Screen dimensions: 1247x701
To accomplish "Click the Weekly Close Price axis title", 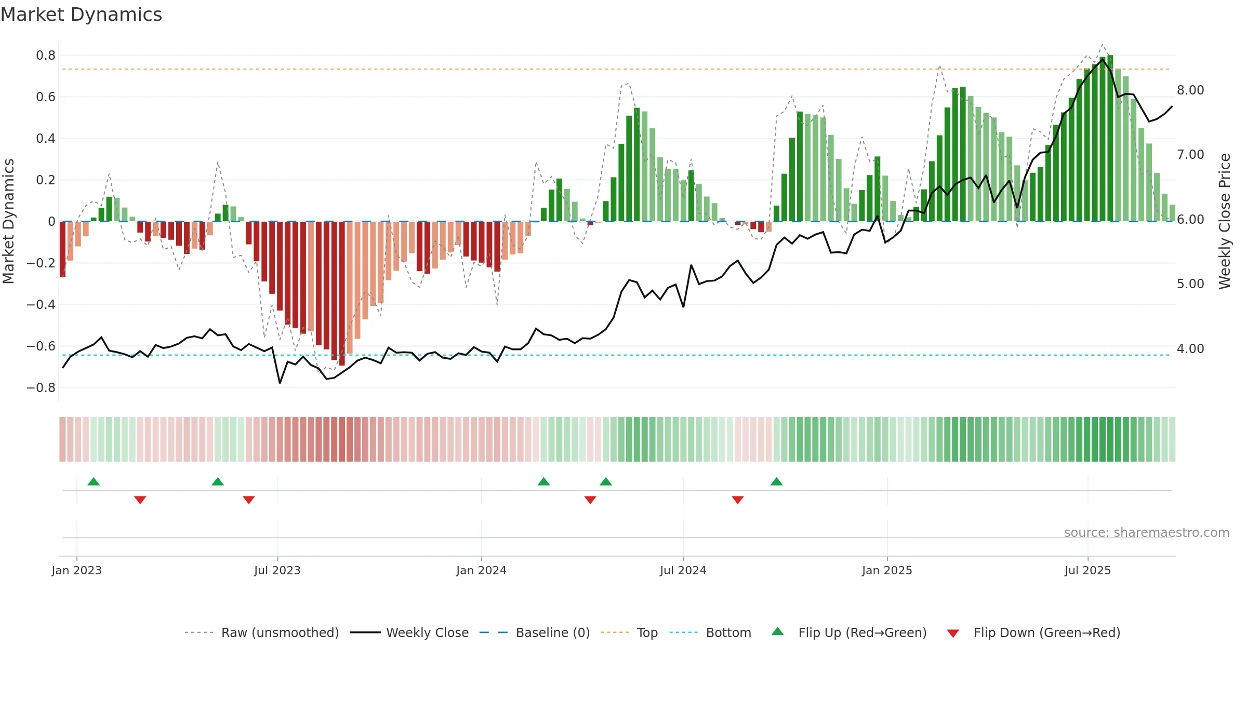I will [1225, 221].
